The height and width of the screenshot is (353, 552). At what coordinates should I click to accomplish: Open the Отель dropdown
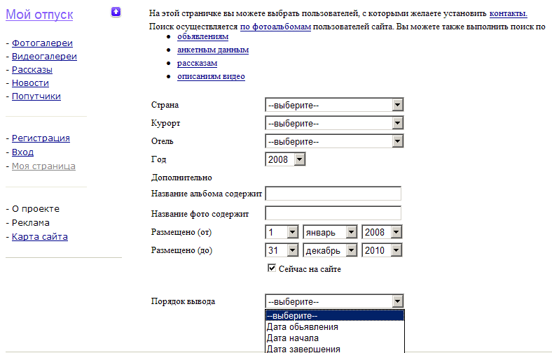[334, 142]
